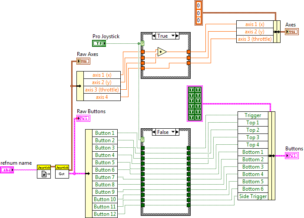Select the Raw Buttons indicator terminal
The width and height of the screenshot is (304, 218).
point(83,118)
